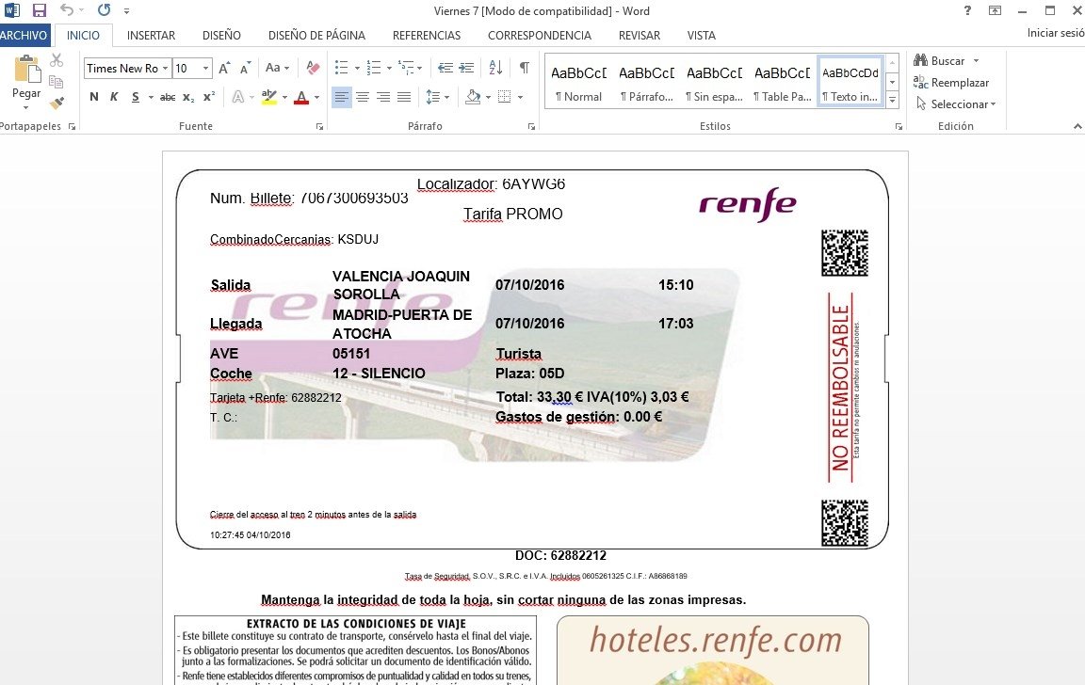
Task: Open the font color dropdown arrow
Action: tap(316, 98)
